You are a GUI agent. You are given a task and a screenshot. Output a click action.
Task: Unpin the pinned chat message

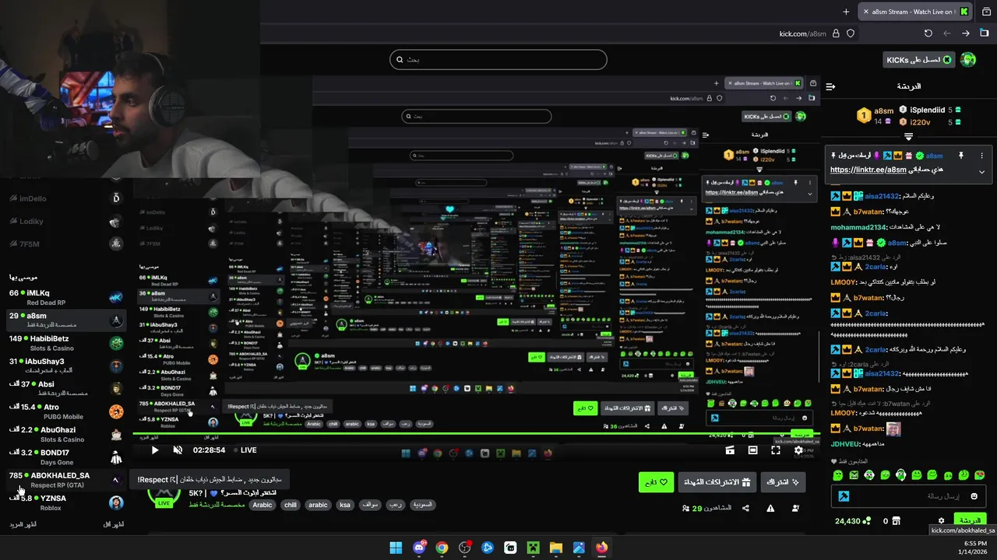[x=960, y=156]
